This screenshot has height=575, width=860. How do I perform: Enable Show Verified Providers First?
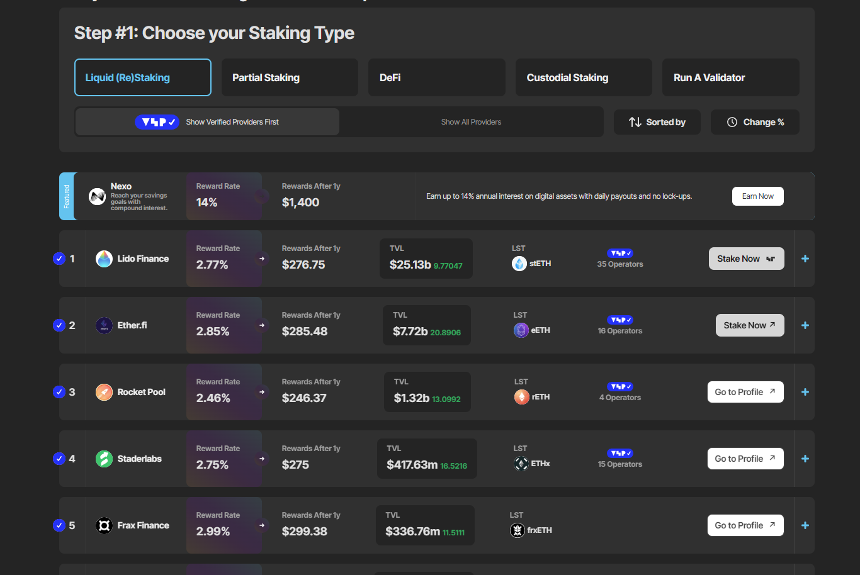(x=207, y=122)
